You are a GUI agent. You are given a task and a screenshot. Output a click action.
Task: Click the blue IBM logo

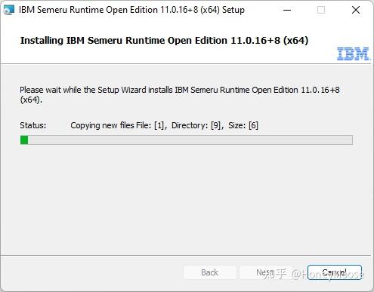pos(354,54)
